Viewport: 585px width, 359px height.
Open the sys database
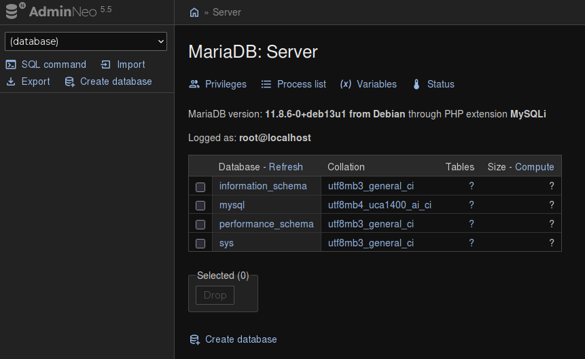(226, 243)
